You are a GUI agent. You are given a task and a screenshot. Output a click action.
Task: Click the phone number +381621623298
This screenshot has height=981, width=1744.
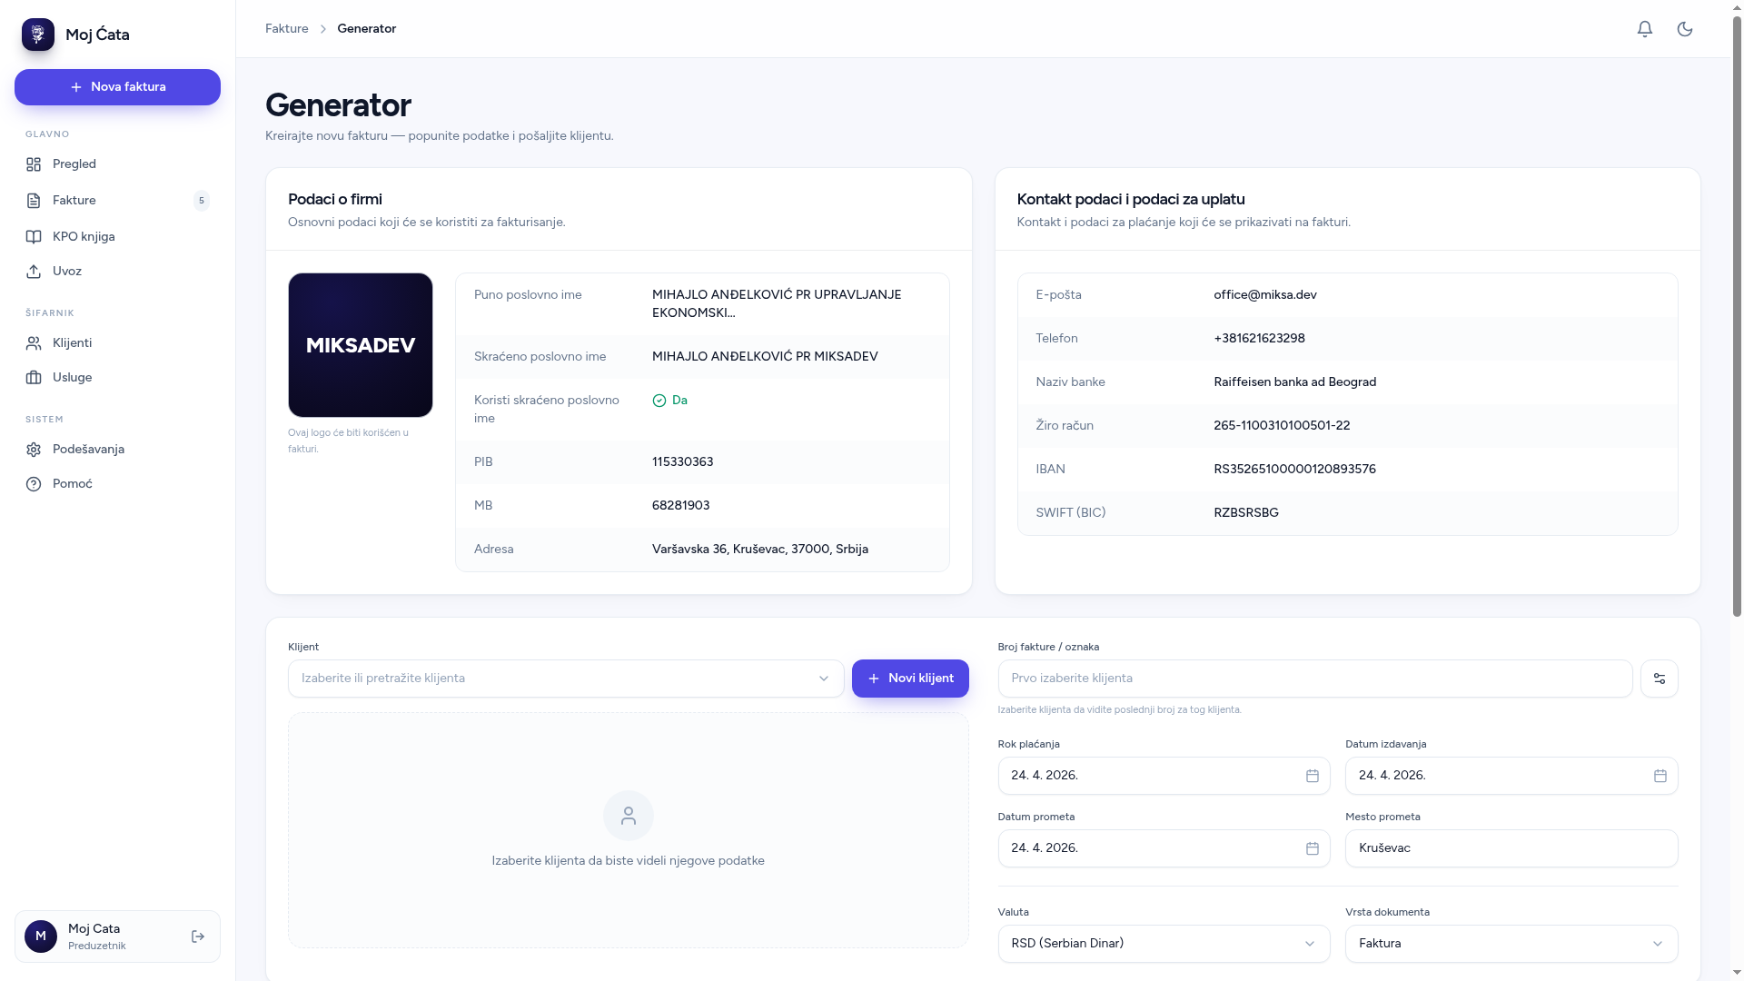[1259, 339]
